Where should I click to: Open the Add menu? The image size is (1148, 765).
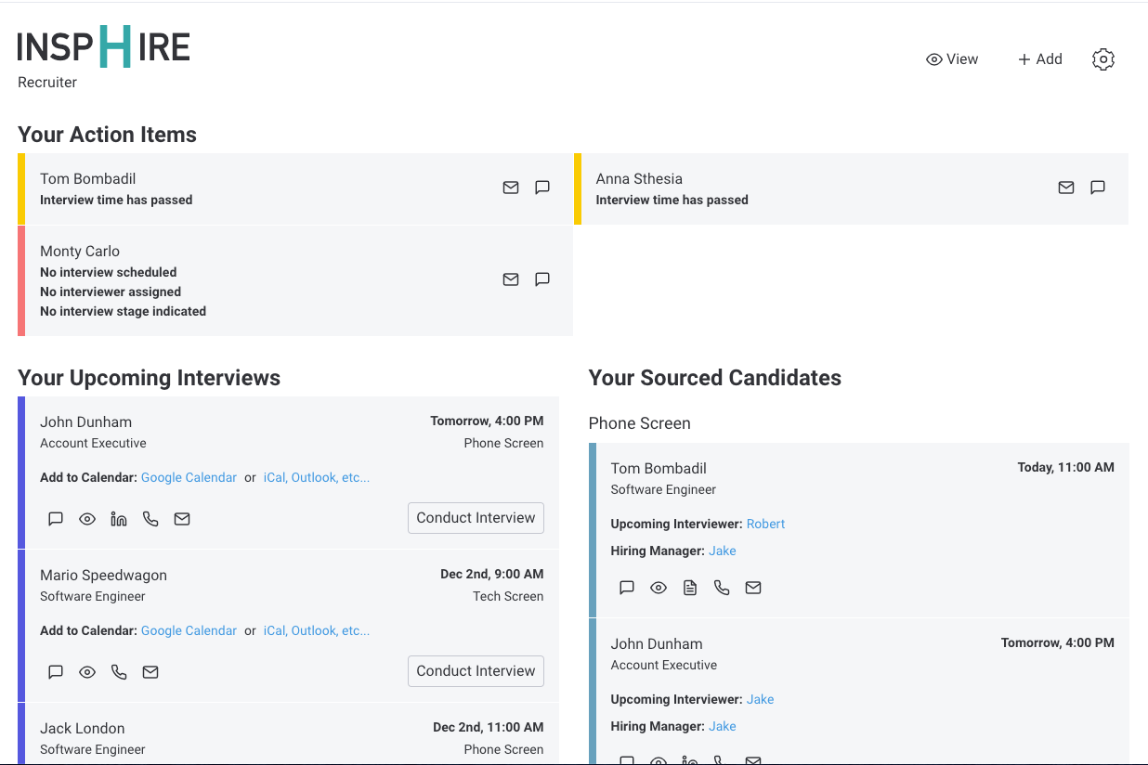[x=1039, y=59]
